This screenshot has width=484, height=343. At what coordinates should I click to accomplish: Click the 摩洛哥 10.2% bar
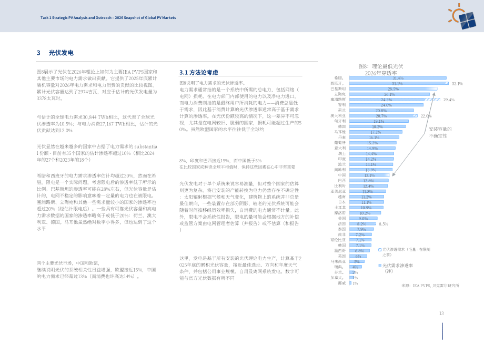[365, 213]
